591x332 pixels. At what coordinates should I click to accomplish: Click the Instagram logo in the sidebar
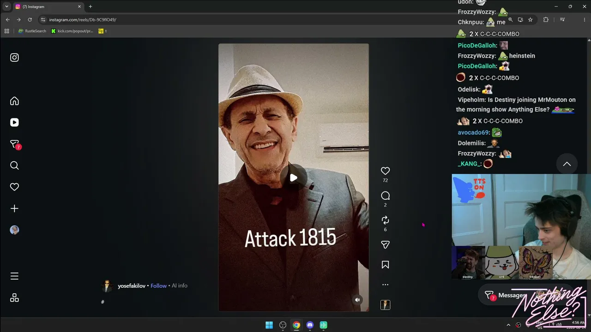coord(14,58)
